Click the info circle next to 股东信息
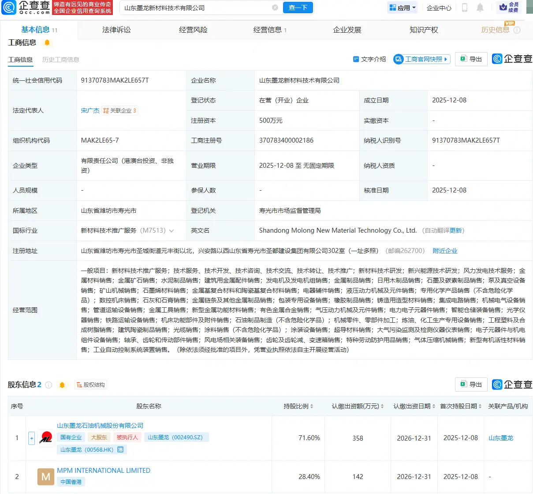The height and width of the screenshot is (494, 533). tap(48, 385)
